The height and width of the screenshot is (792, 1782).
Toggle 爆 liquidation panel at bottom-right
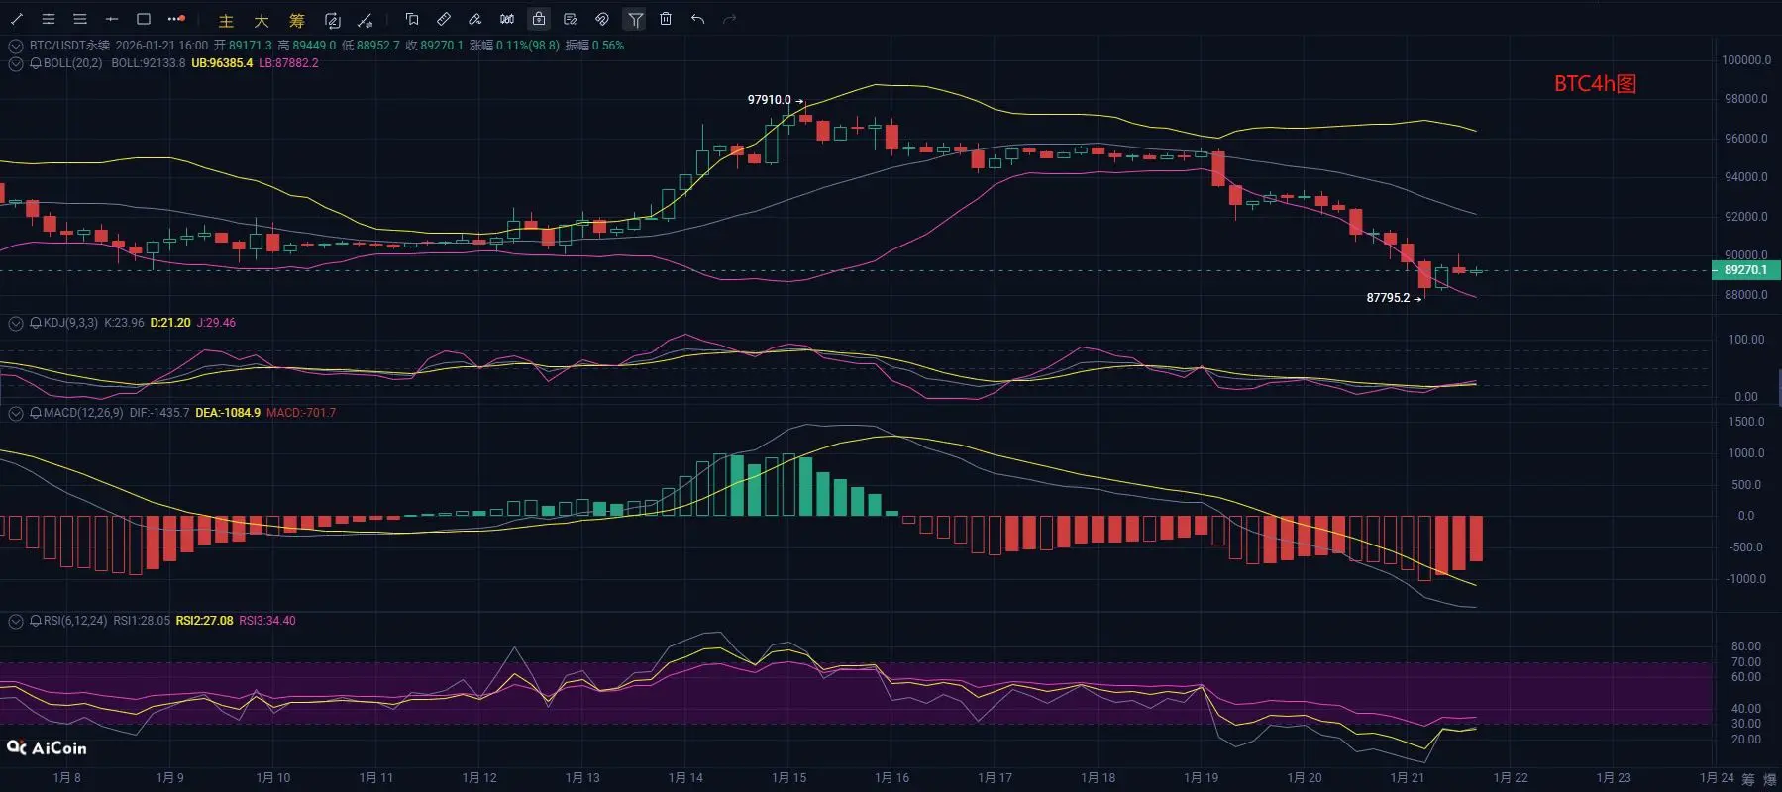(1770, 779)
